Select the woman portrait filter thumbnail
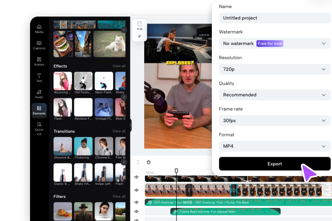This screenshot has width=332, height=221. tap(104, 211)
